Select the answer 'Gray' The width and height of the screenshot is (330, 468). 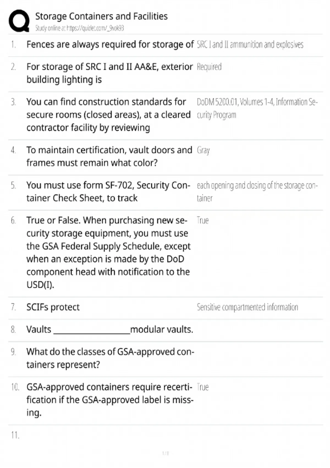point(203,150)
